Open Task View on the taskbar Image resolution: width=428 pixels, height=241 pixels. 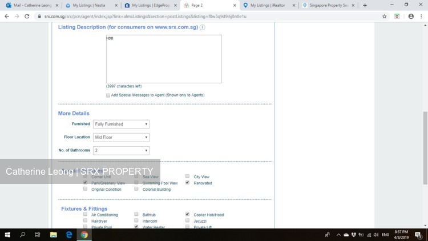(x=38, y=235)
